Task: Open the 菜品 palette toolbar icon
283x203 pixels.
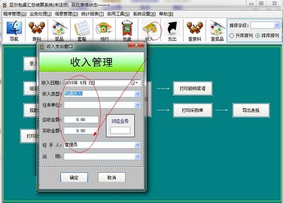Action: 59,31
